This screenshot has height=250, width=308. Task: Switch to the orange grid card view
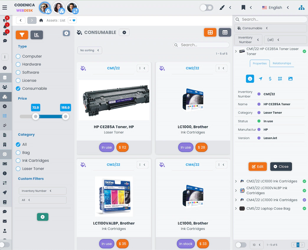pyautogui.click(x=210, y=32)
